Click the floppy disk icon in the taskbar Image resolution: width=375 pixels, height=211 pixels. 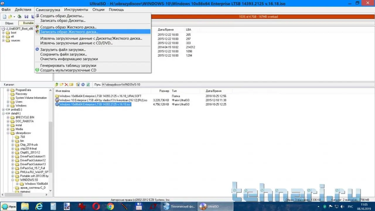click(x=139, y=206)
